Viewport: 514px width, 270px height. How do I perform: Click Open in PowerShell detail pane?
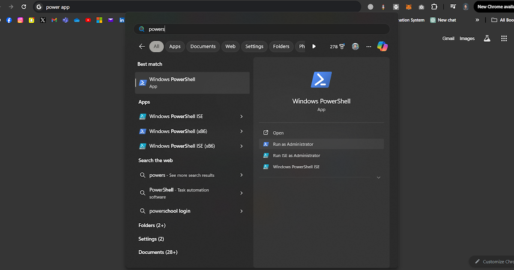click(321, 133)
